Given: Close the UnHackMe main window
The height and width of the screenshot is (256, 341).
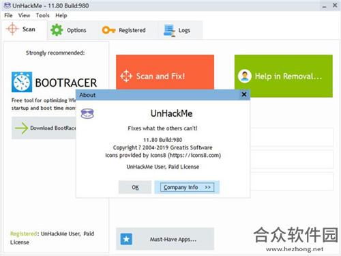Looking at the screenshot, I should tap(335, 5).
